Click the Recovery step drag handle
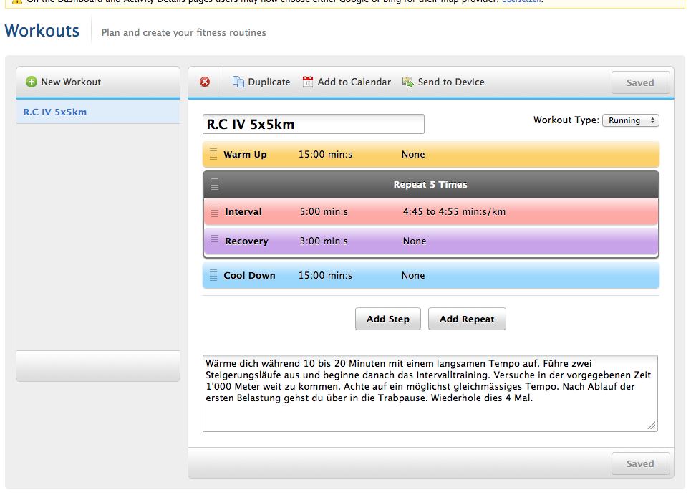The width and height of the screenshot is (696, 495). click(x=215, y=241)
